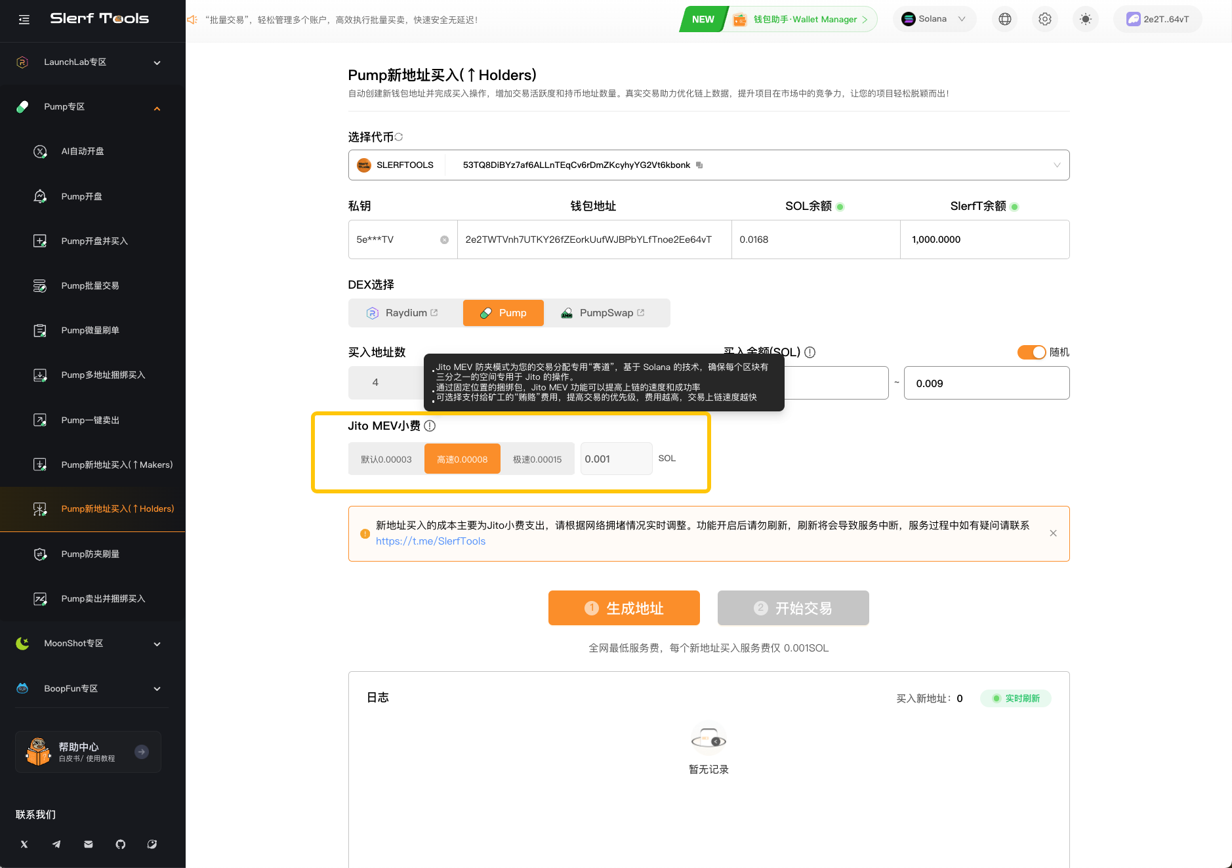This screenshot has width=1232, height=868.
Task: Collapse the sidebar with the hamburger icon
Action: (24, 20)
